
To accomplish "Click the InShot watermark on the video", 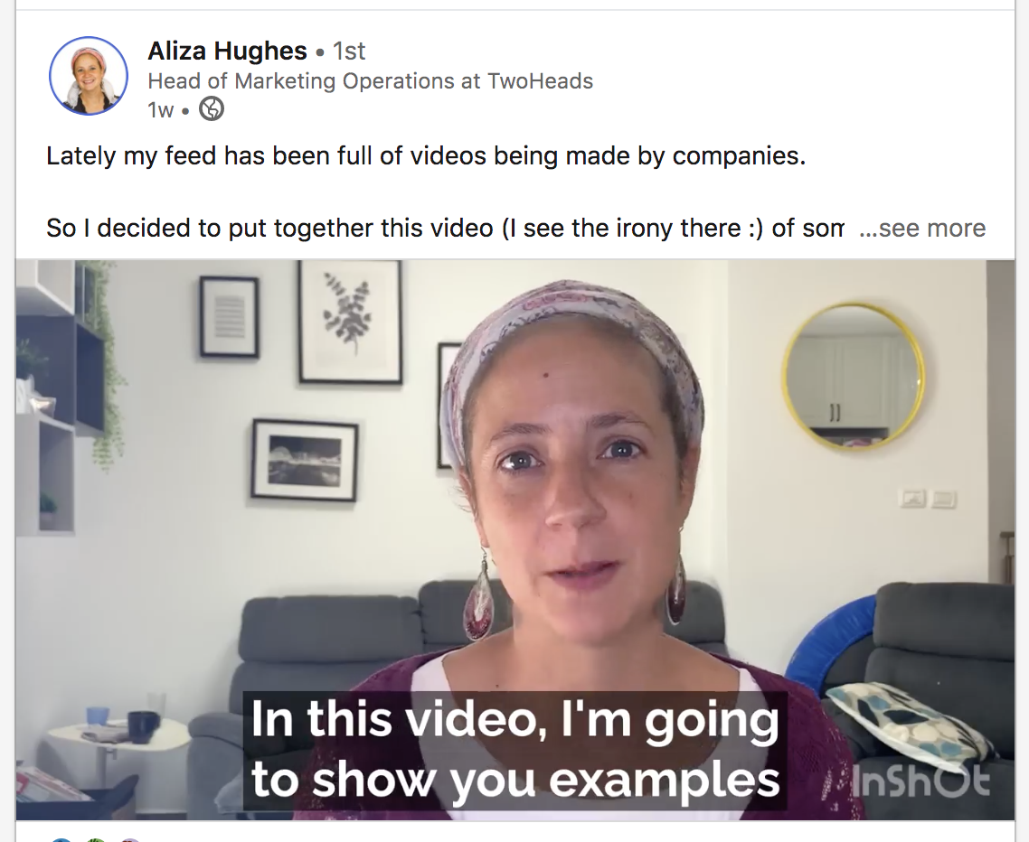I will coord(921,781).
